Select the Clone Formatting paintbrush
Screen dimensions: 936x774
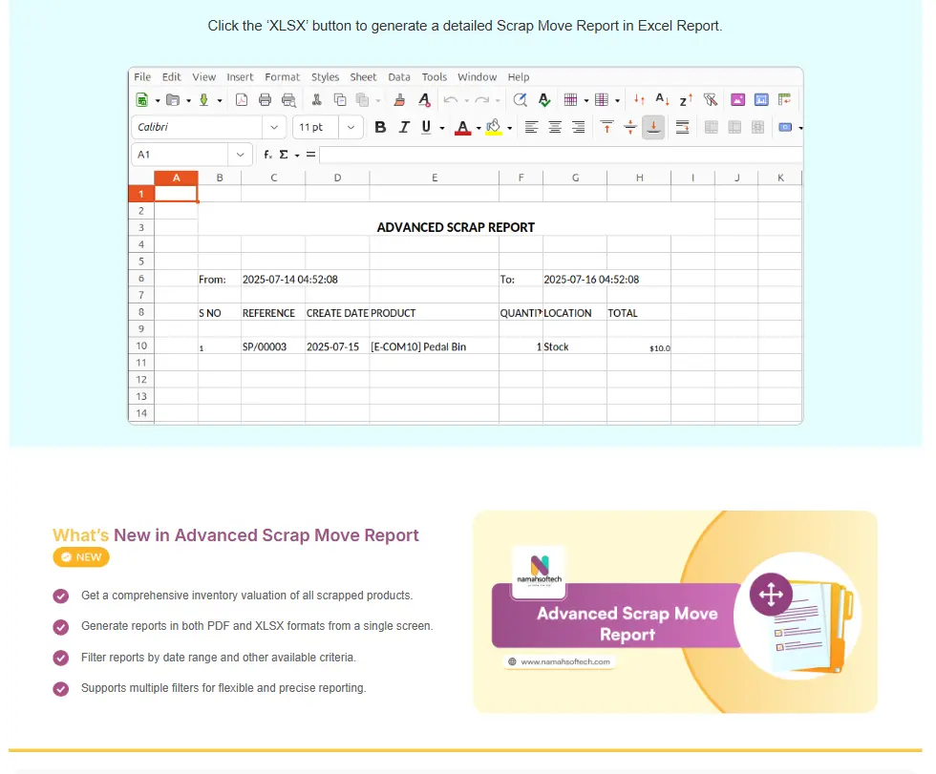coord(400,99)
